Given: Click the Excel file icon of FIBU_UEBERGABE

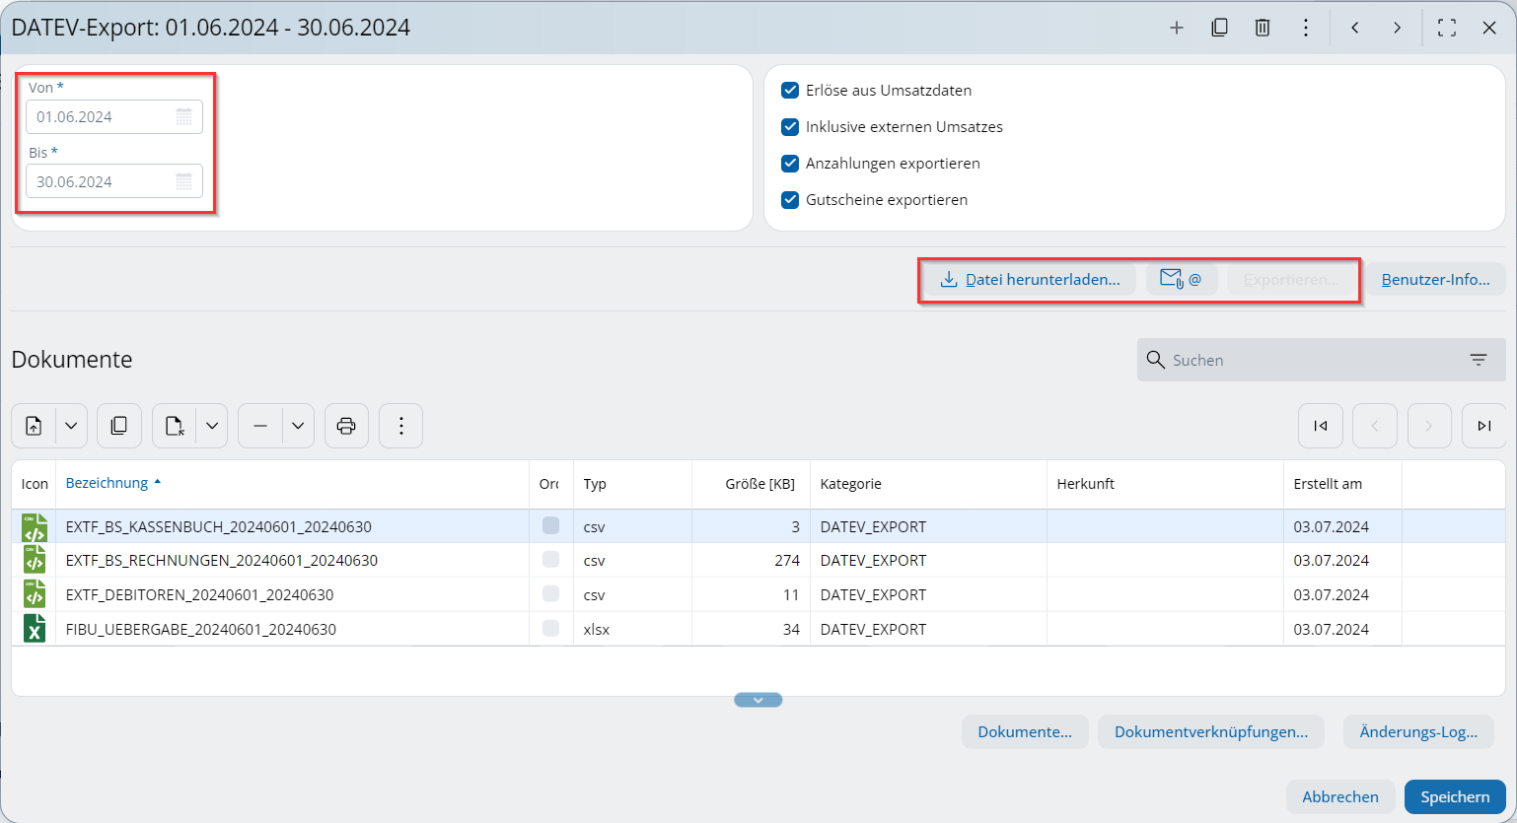Looking at the screenshot, I should click(35, 629).
